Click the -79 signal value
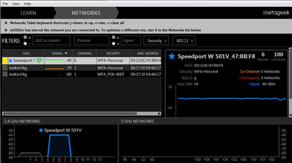Image resolution: width=292 pixels, height=163 pixels. click(x=68, y=68)
